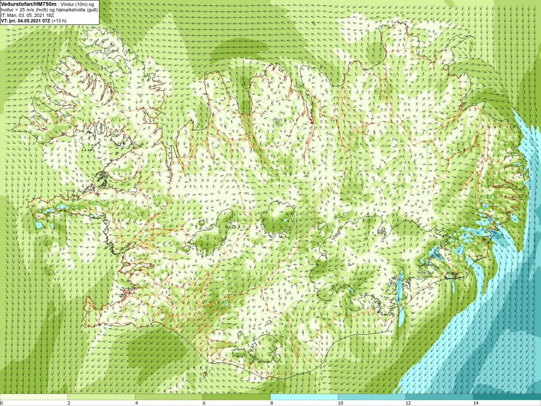Click the legend scale label "8"
Image resolution: width=541 pixels, height=406 pixels.
(272, 403)
